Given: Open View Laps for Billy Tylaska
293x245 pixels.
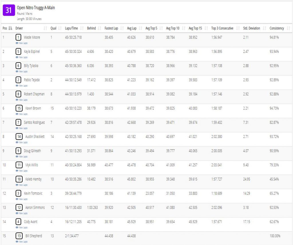Looking at the screenshot, I should (x=21, y=71).
